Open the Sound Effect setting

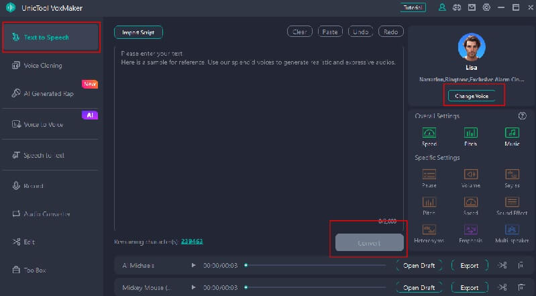pos(512,202)
